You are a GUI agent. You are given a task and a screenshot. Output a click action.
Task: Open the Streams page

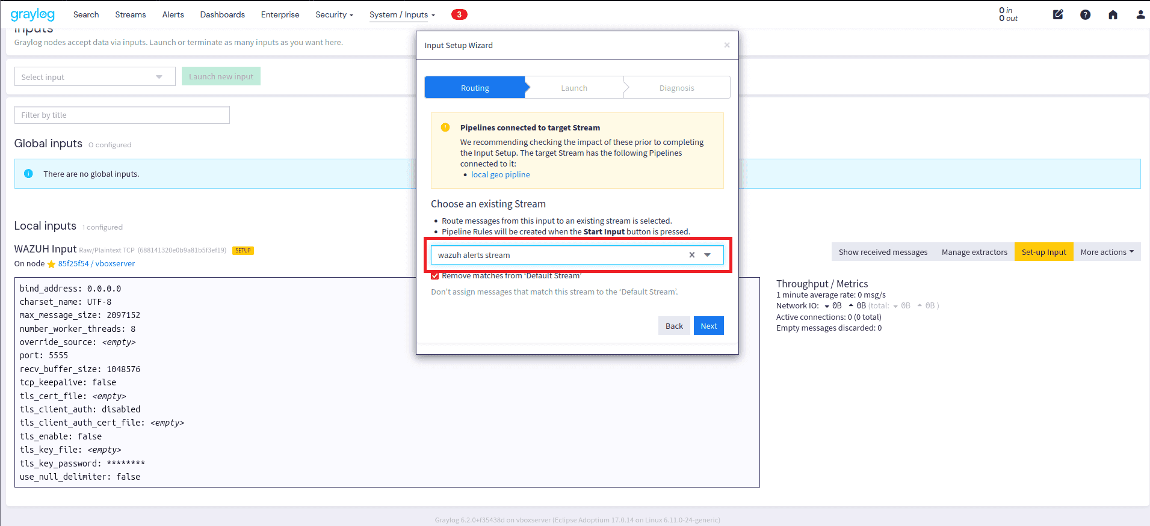tap(131, 14)
